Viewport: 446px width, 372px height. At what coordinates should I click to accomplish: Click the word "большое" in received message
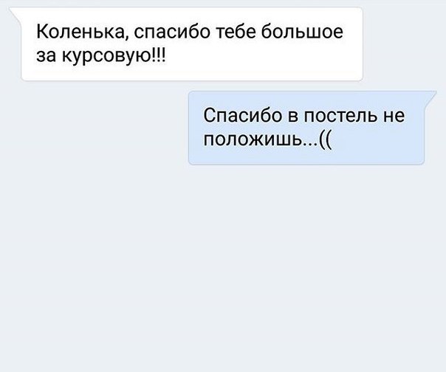tap(302, 32)
